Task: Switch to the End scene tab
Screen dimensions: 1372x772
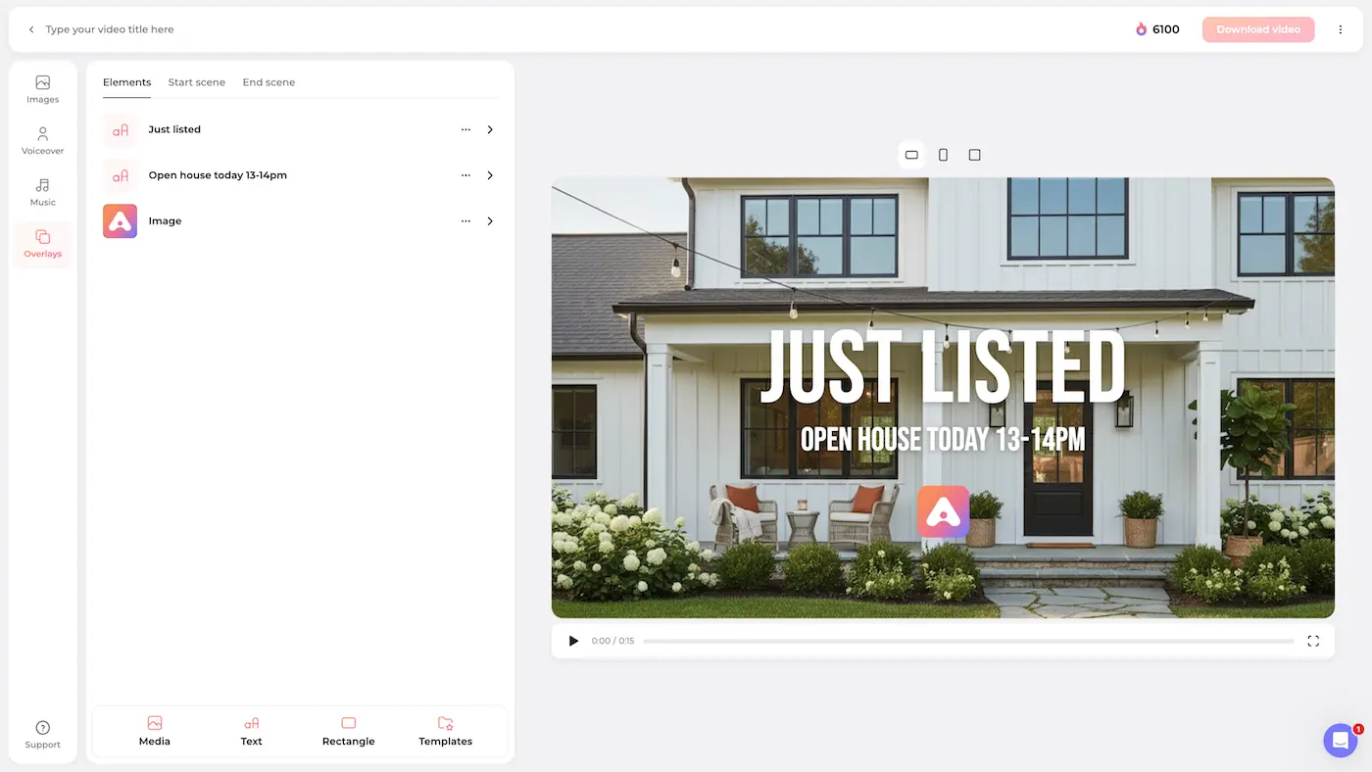Action: tap(269, 82)
